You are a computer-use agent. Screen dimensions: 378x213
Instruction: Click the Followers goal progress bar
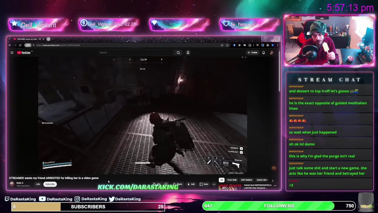279,206
